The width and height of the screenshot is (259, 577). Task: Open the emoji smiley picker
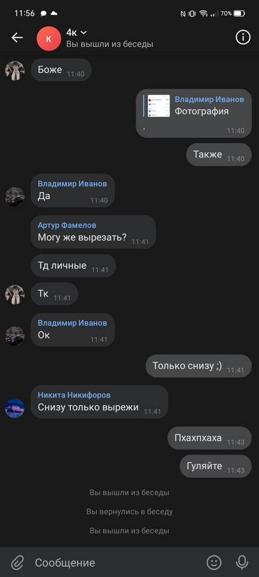point(214,562)
